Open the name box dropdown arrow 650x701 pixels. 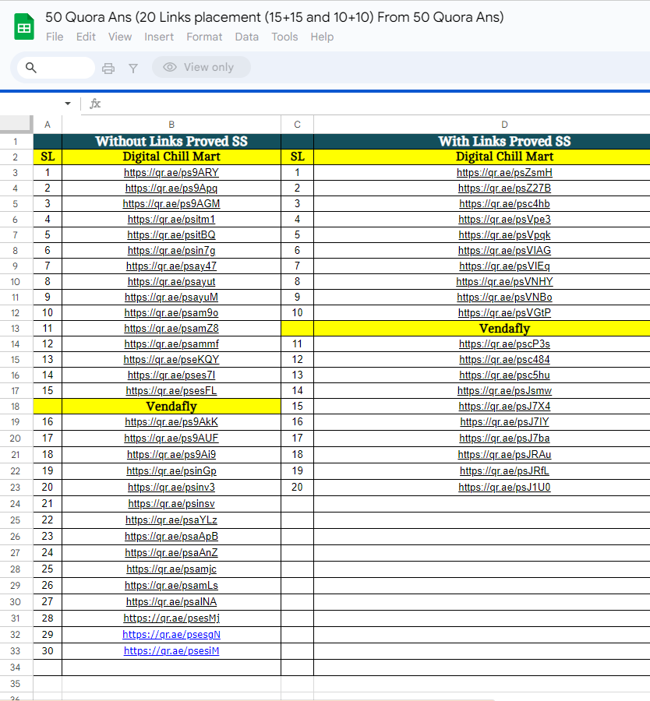pyautogui.click(x=68, y=104)
